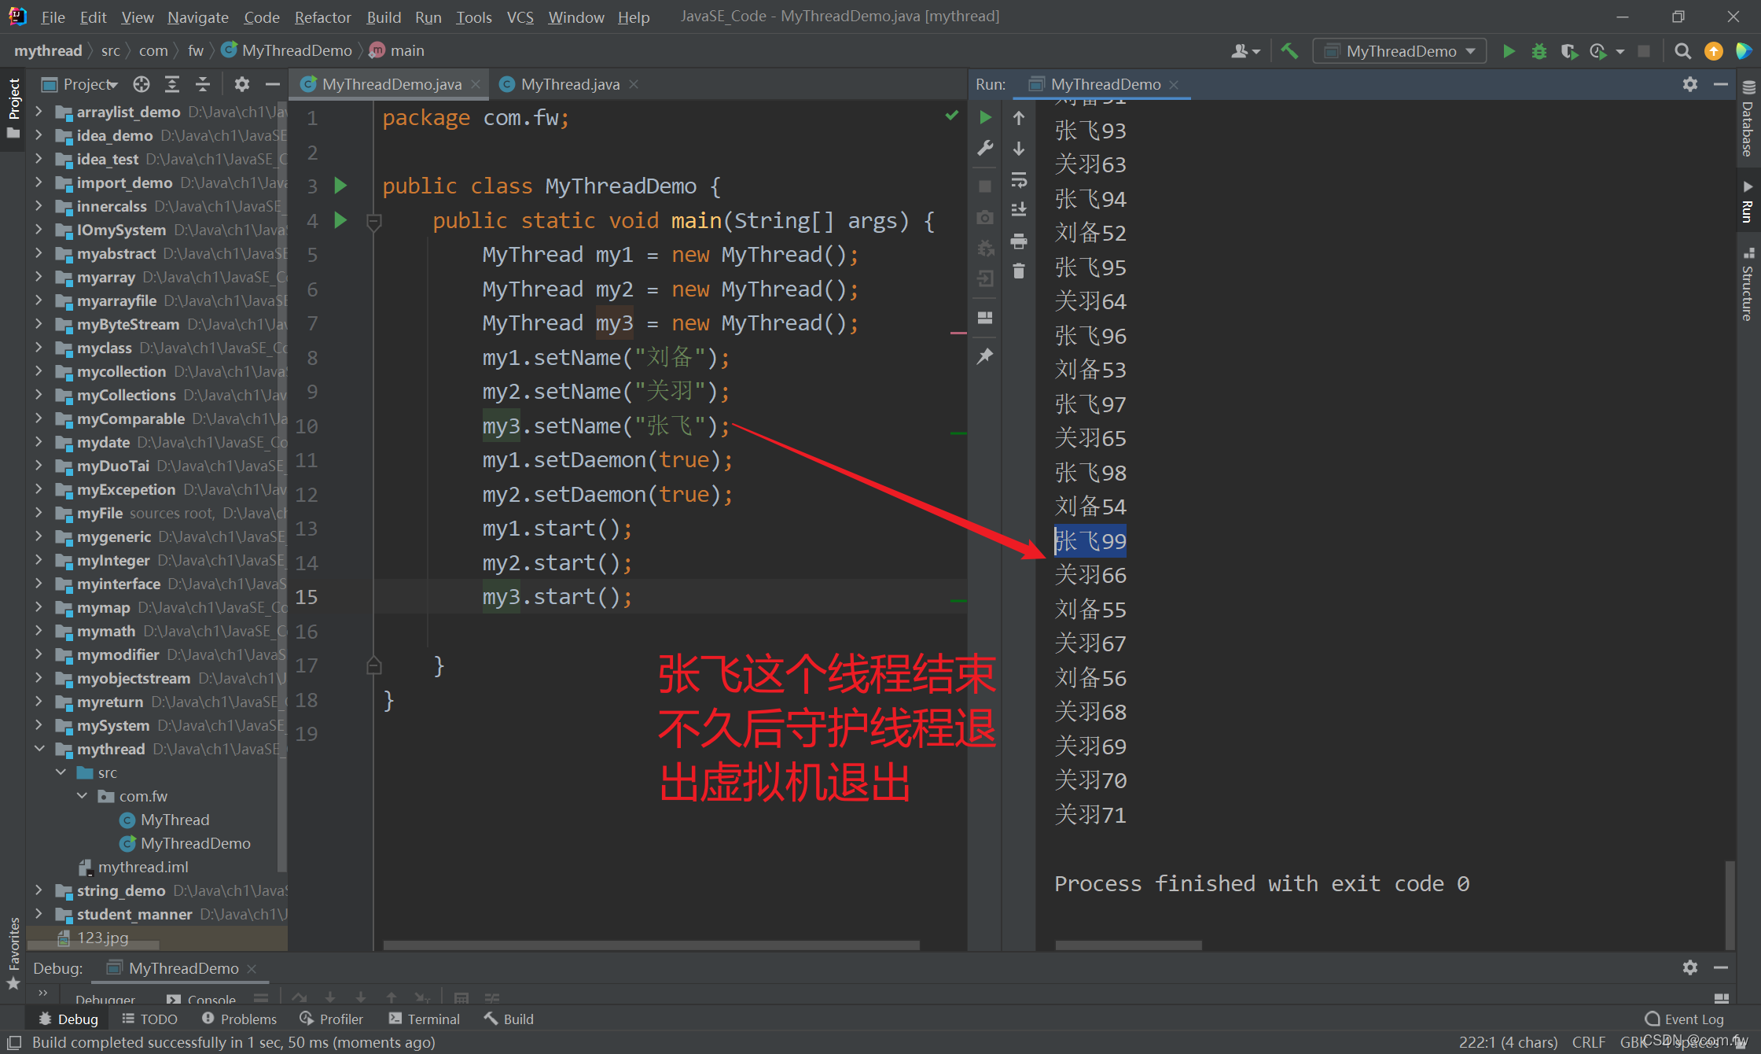This screenshot has height=1054, width=1761.
Task: Open the Event Log
Action: (1685, 1019)
